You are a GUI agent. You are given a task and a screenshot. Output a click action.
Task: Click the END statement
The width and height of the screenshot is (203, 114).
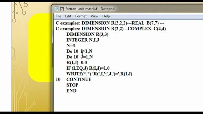coord(71,91)
